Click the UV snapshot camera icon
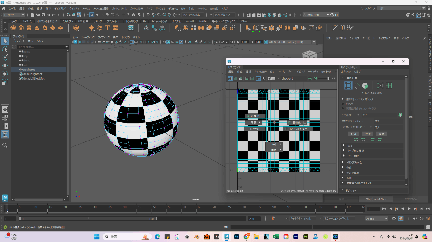The image size is (432, 242). tap(270, 78)
